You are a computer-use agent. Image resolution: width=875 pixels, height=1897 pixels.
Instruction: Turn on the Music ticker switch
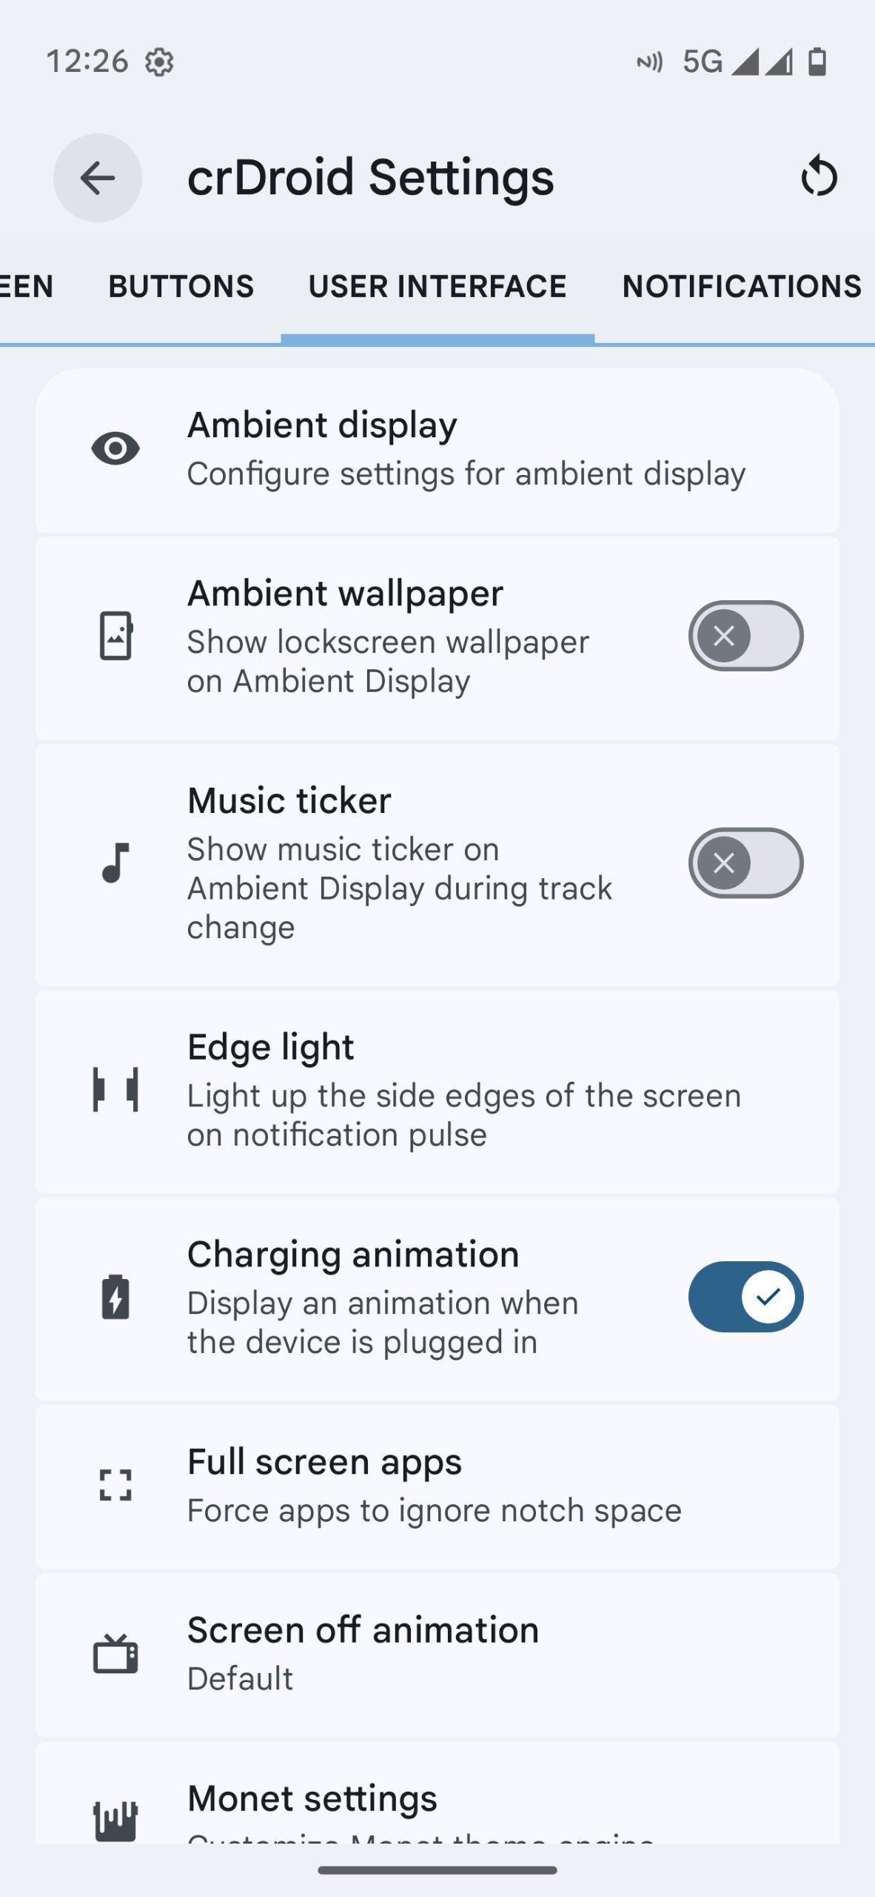(x=745, y=863)
